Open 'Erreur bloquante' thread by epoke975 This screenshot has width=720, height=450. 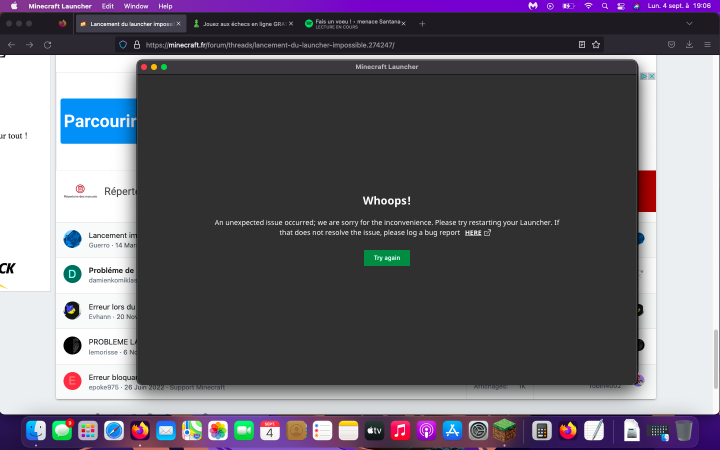112,377
